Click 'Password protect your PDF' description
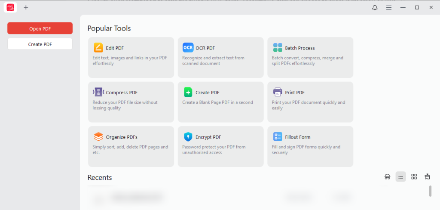 click(214, 150)
